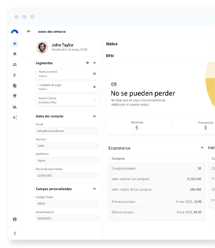
Task: Select the workflow branch icon
Action: tap(15, 75)
